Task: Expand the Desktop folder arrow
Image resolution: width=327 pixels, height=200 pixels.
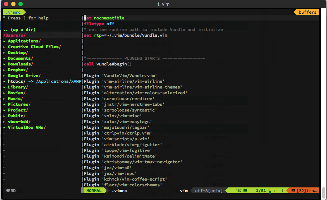Action: click(4, 53)
